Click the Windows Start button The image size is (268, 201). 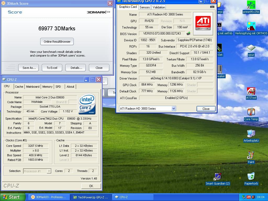(x=13, y=197)
